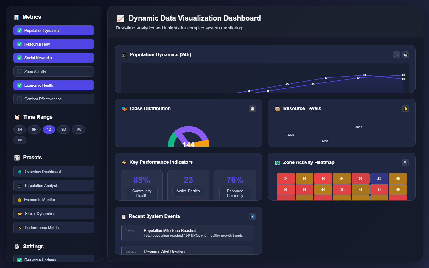Click the Community Health 89% KPI card
The height and width of the screenshot is (268, 429).
pyautogui.click(x=142, y=185)
